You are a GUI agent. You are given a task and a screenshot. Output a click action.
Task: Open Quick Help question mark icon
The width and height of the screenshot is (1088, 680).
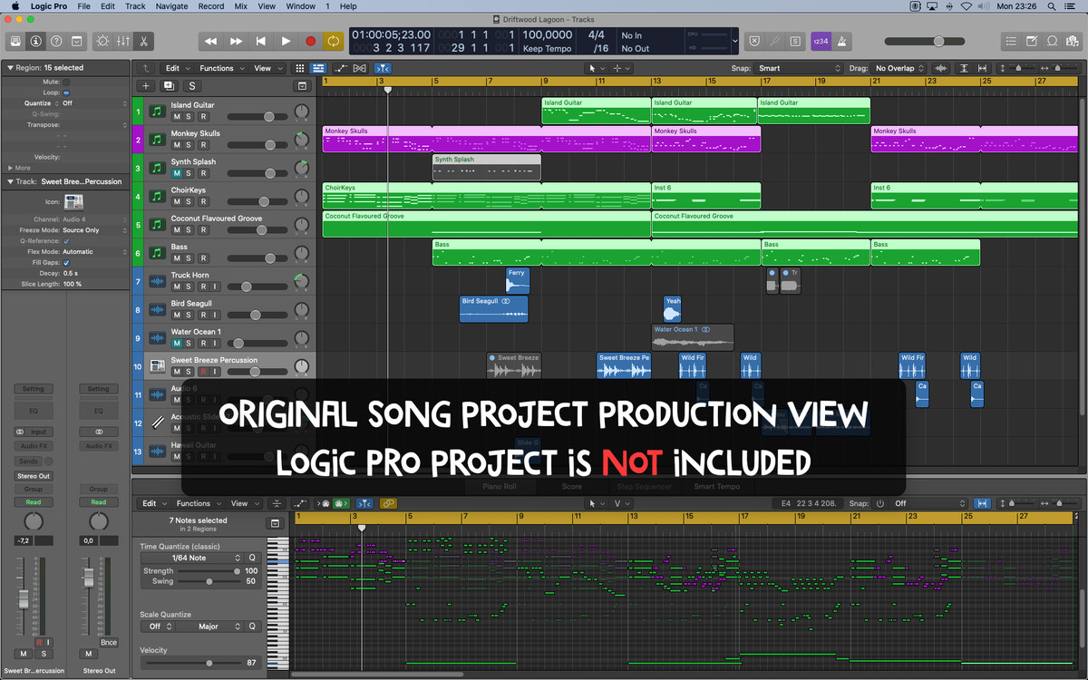(x=56, y=41)
